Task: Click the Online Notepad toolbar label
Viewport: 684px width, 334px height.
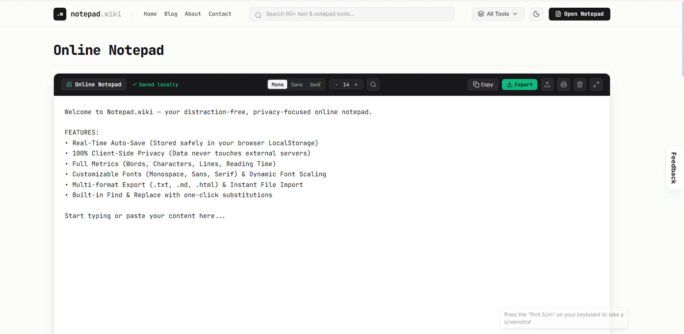Action: [94, 85]
